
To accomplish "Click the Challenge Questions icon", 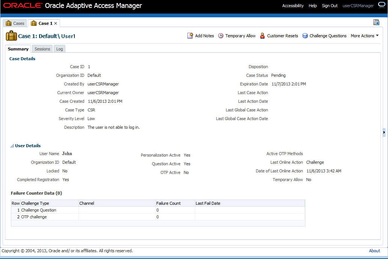I will coord(305,36).
